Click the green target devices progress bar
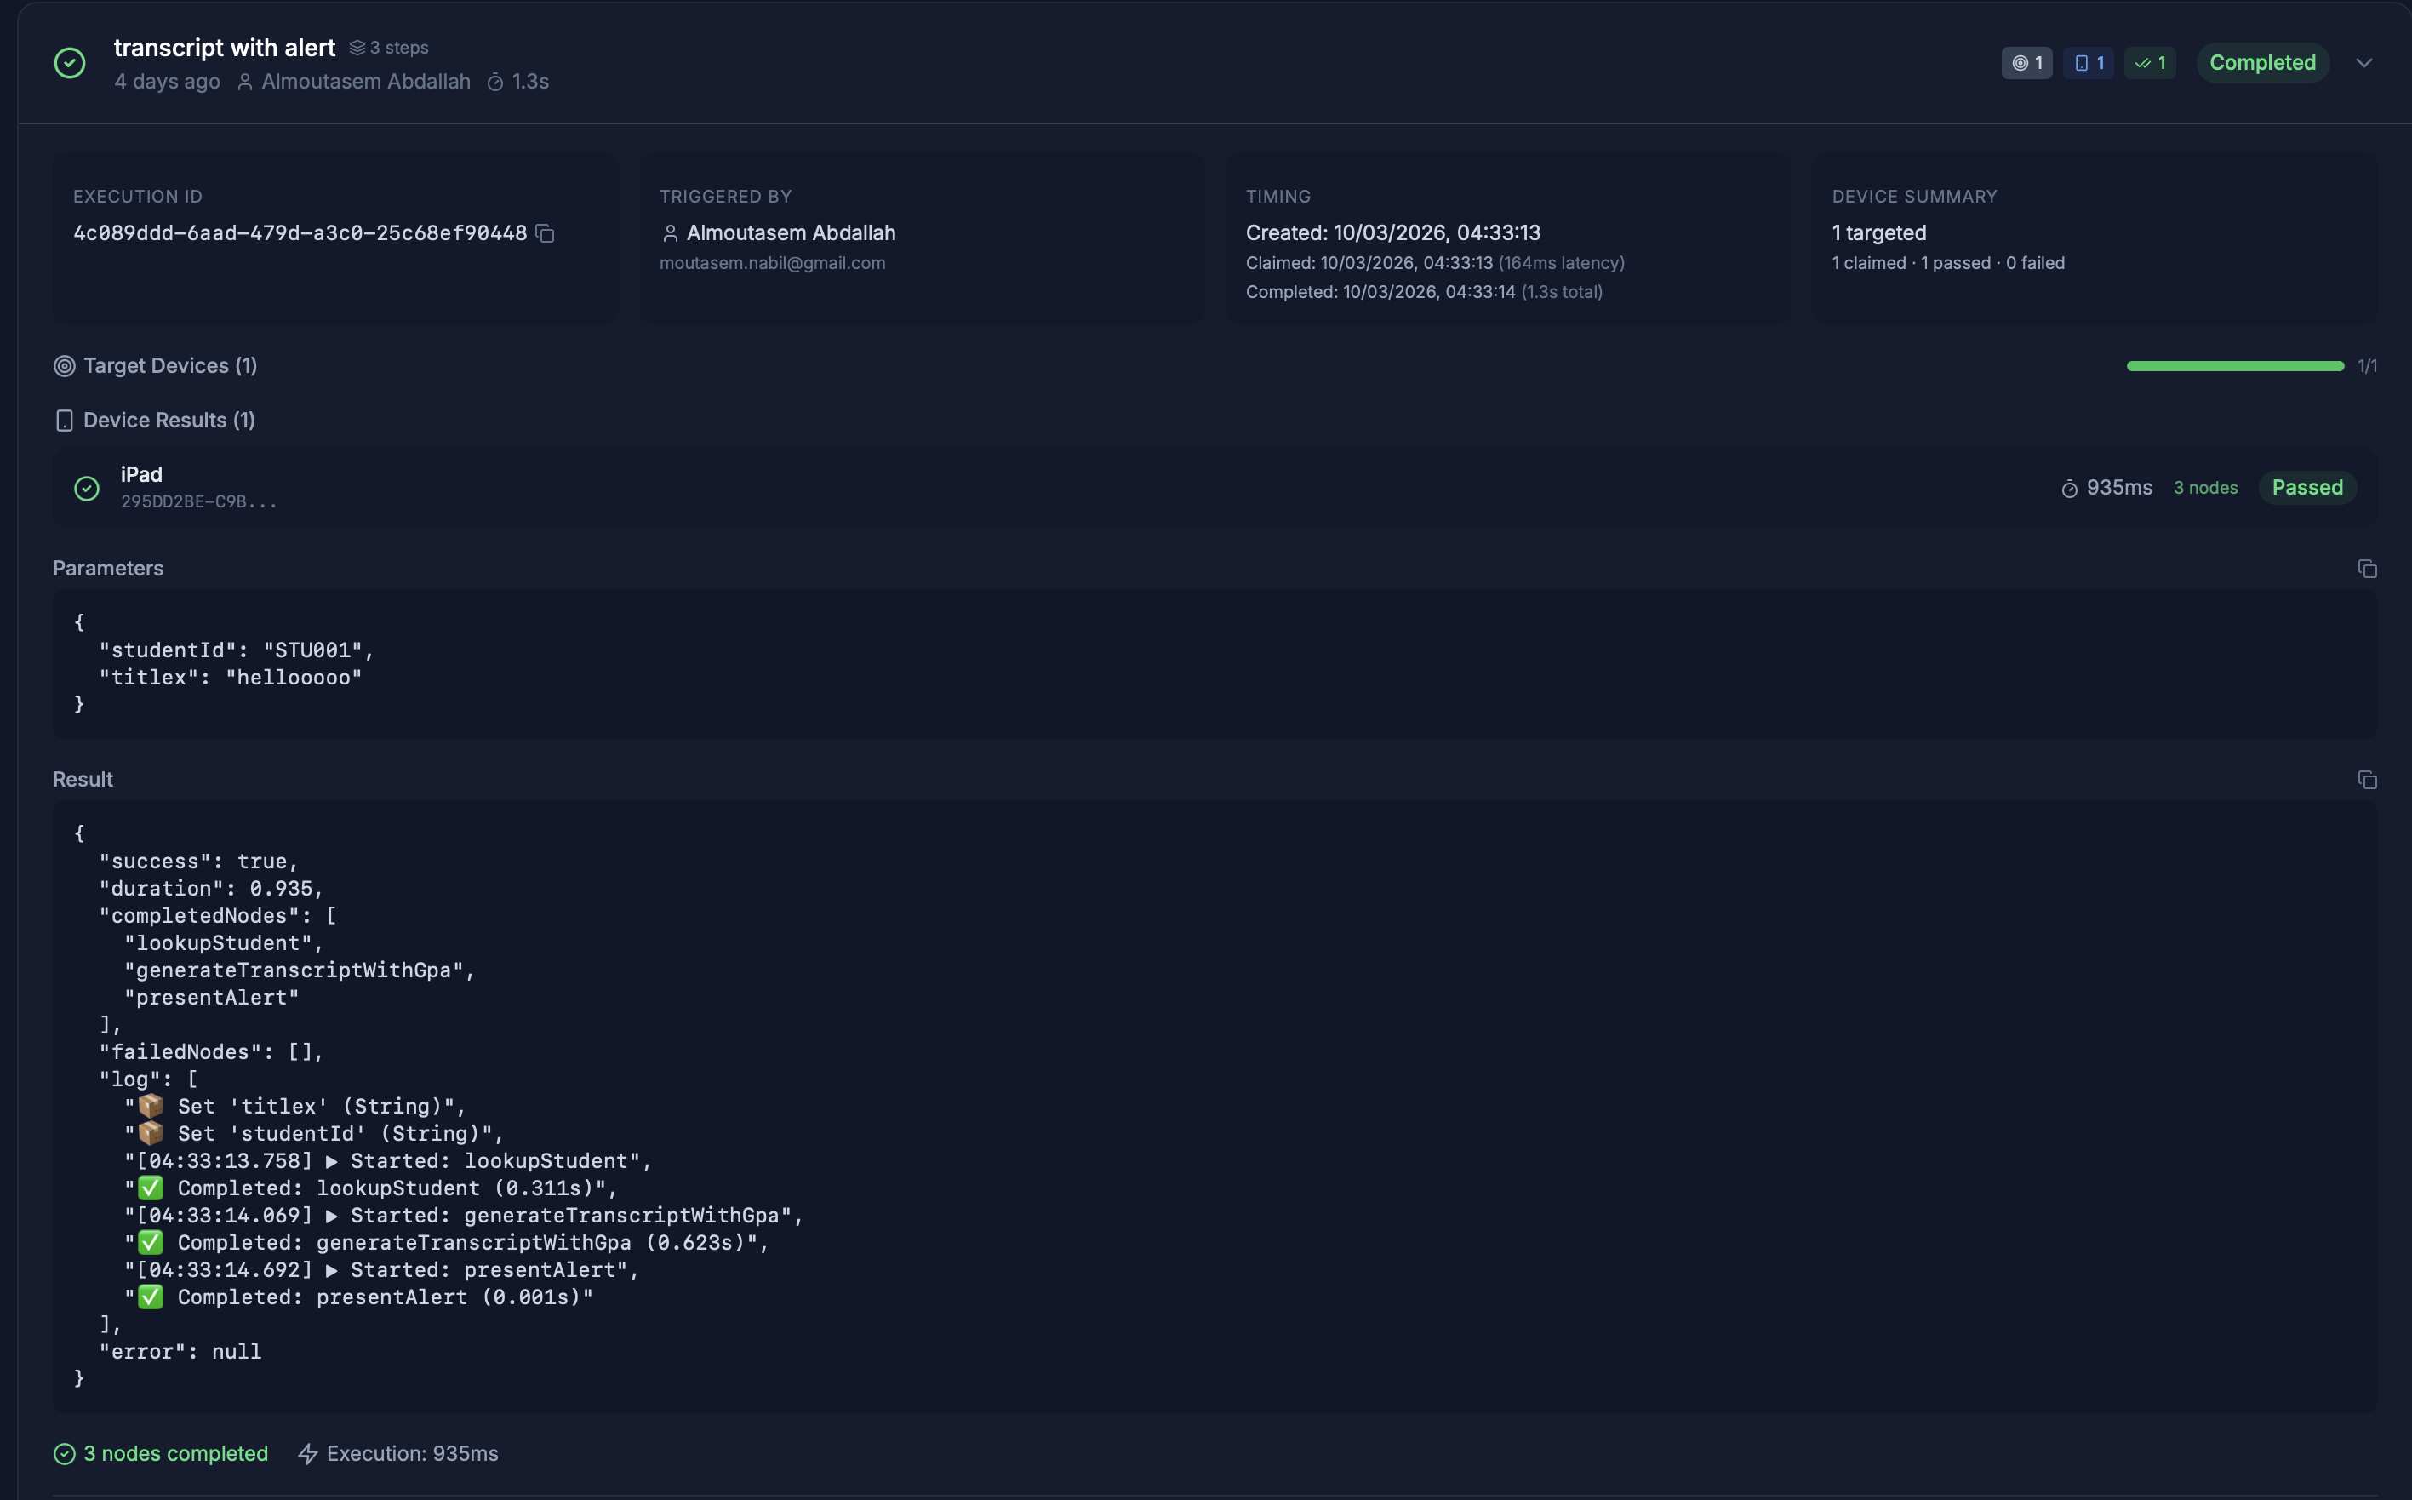Image resolution: width=2412 pixels, height=1500 pixels. pyautogui.click(x=2234, y=366)
